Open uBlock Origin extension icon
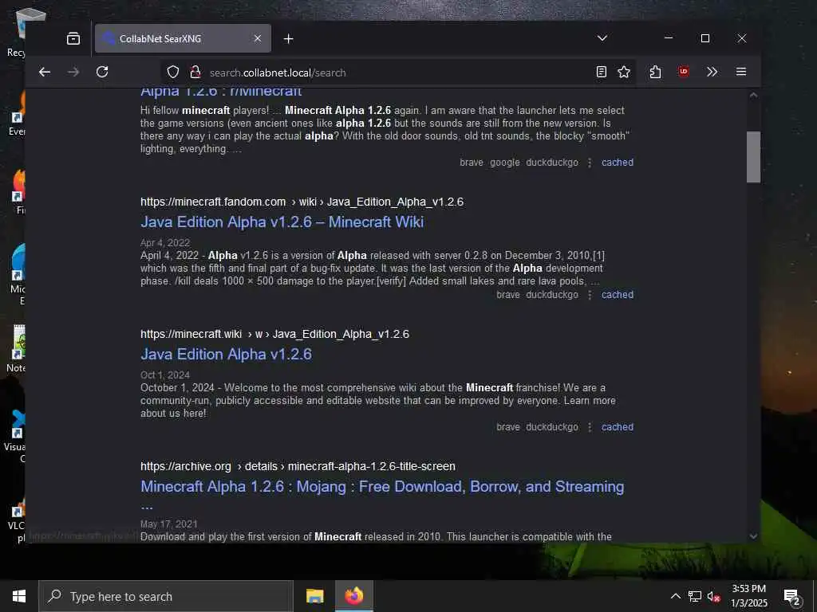817x612 pixels. tap(684, 72)
